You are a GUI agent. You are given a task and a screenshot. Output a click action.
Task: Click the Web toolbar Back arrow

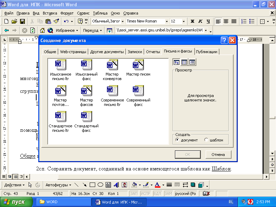point(7,30)
